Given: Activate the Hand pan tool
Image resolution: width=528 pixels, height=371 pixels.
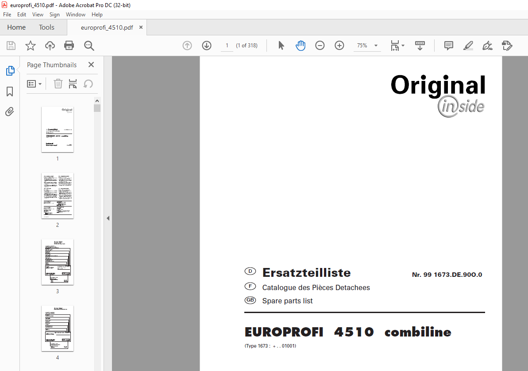Looking at the screenshot, I should 301,46.
